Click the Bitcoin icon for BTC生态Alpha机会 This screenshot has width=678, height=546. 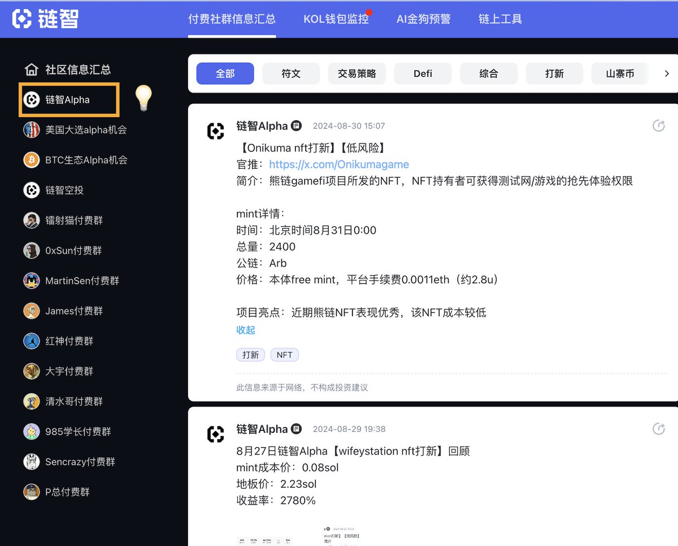tap(31, 160)
